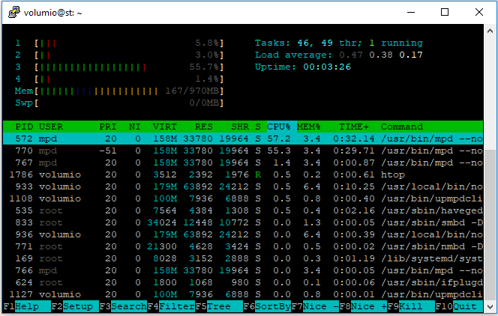This screenshot has width=498, height=316.
Task: Sort by the MEM% column header
Action: click(x=309, y=127)
